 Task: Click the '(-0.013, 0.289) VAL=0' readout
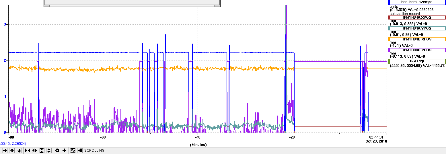click(x=409, y=24)
